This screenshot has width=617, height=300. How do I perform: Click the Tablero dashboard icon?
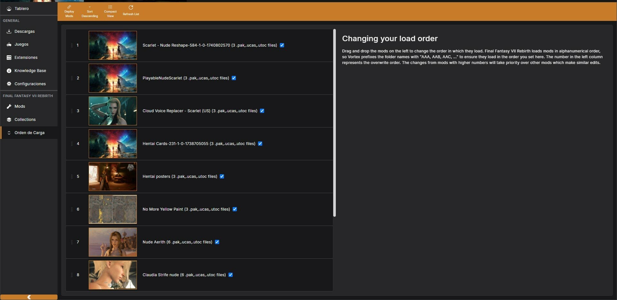tap(9, 9)
